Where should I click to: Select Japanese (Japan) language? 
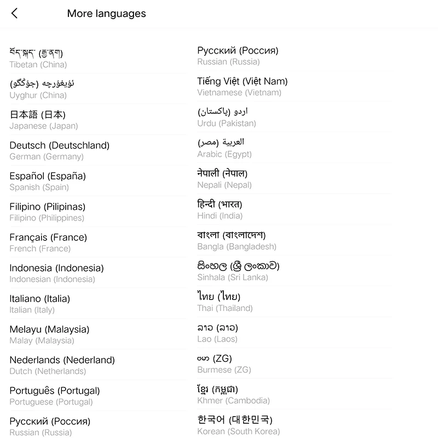(x=98, y=119)
